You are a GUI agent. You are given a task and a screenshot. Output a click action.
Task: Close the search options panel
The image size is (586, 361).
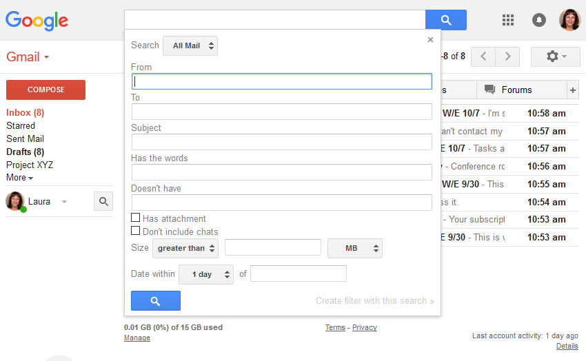(x=430, y=40)
